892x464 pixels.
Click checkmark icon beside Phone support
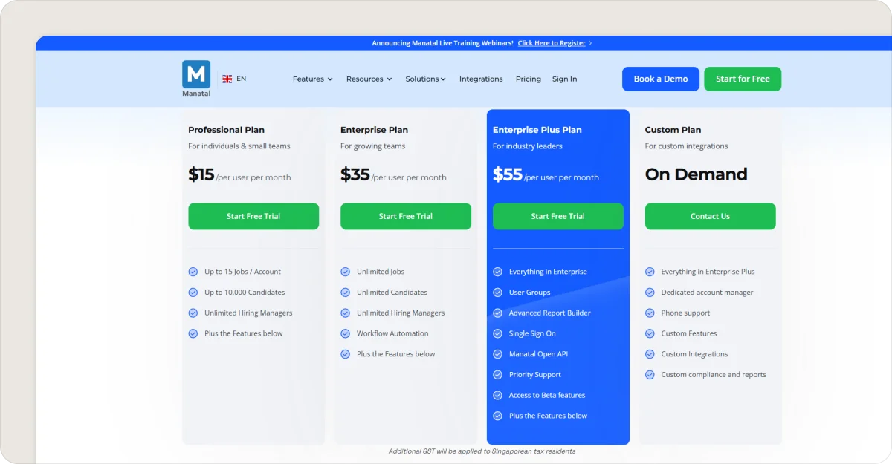tap(650, 313)
